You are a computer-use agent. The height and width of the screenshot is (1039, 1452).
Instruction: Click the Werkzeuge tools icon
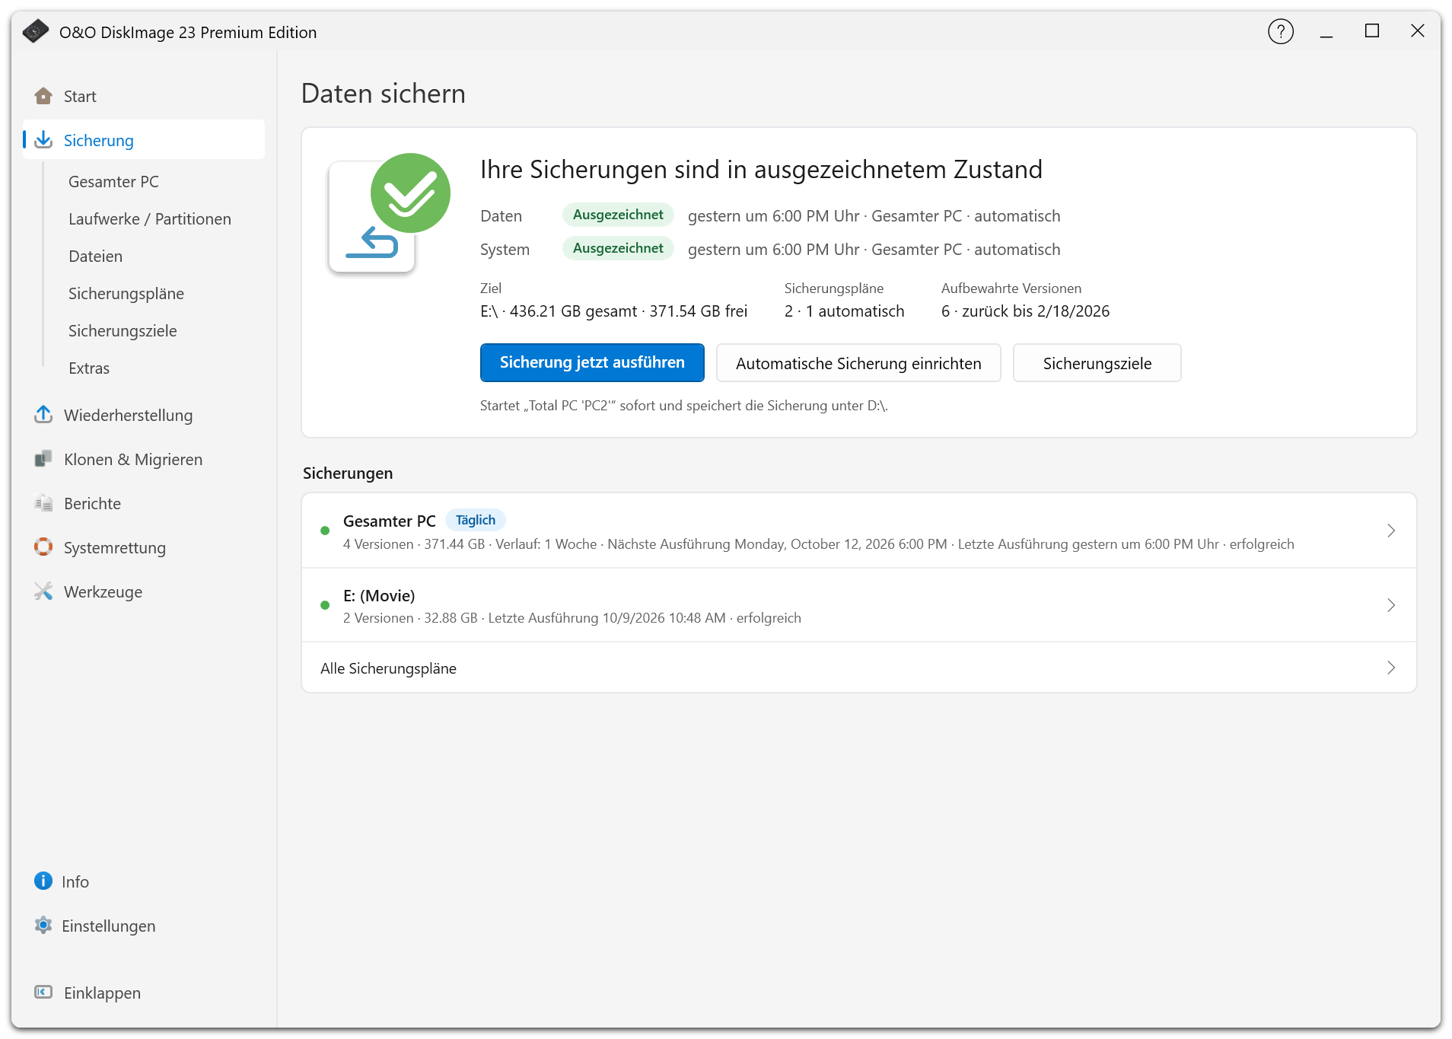(43, 591)
